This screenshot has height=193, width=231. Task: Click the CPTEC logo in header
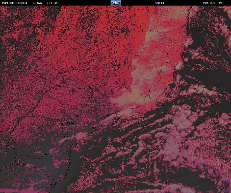pos(116,3)
